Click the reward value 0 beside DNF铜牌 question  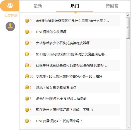[30, 32]
